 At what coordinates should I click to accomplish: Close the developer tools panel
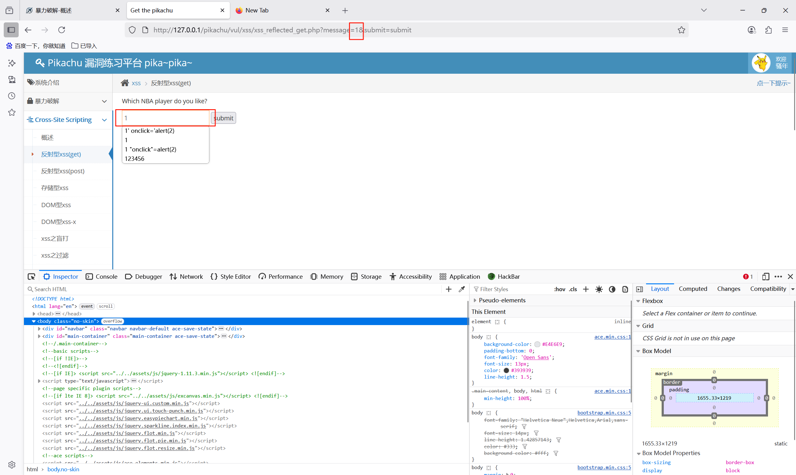(x=790, y=277)
